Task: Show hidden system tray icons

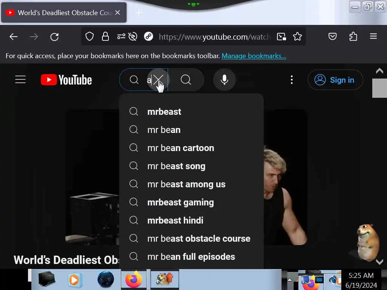Action: (x=289, y=280)
